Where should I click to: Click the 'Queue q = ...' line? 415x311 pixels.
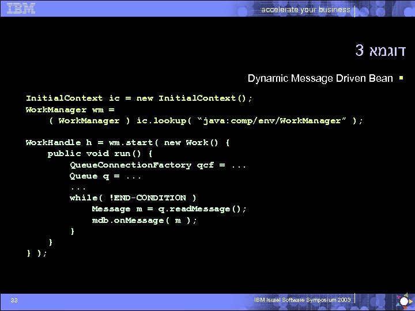[105, 176]
